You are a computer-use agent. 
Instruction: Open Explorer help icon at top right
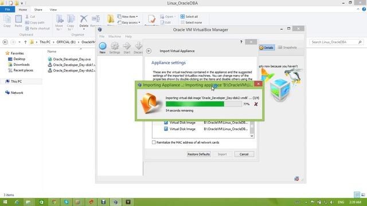pos(364,9)
